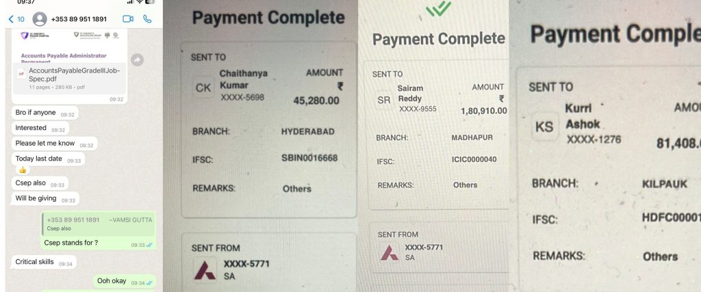Click the IFSC code SBIN0016668
Image resolution: width=701 pixels, height=292 pixels.
pyautogui.click(x=309, y=159)
